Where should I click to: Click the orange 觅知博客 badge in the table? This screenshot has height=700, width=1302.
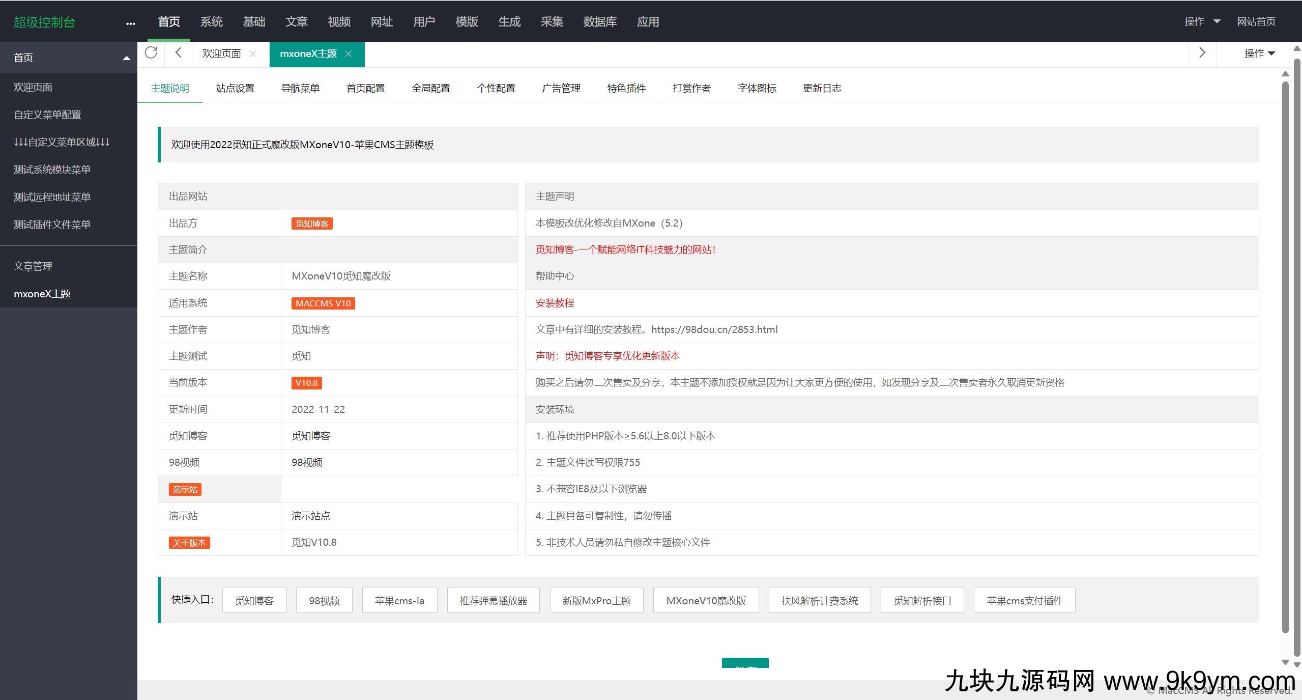tap(311, 223)
